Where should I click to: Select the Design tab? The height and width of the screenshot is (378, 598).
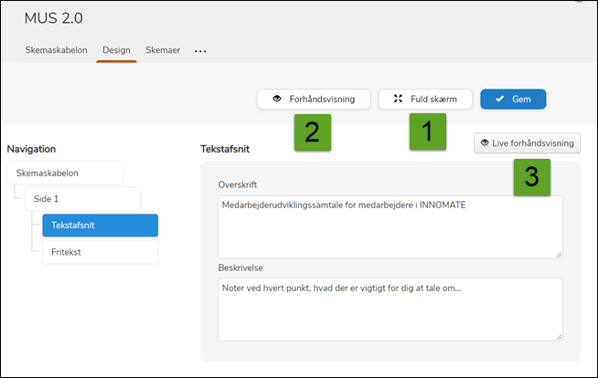tap(116, 50)
